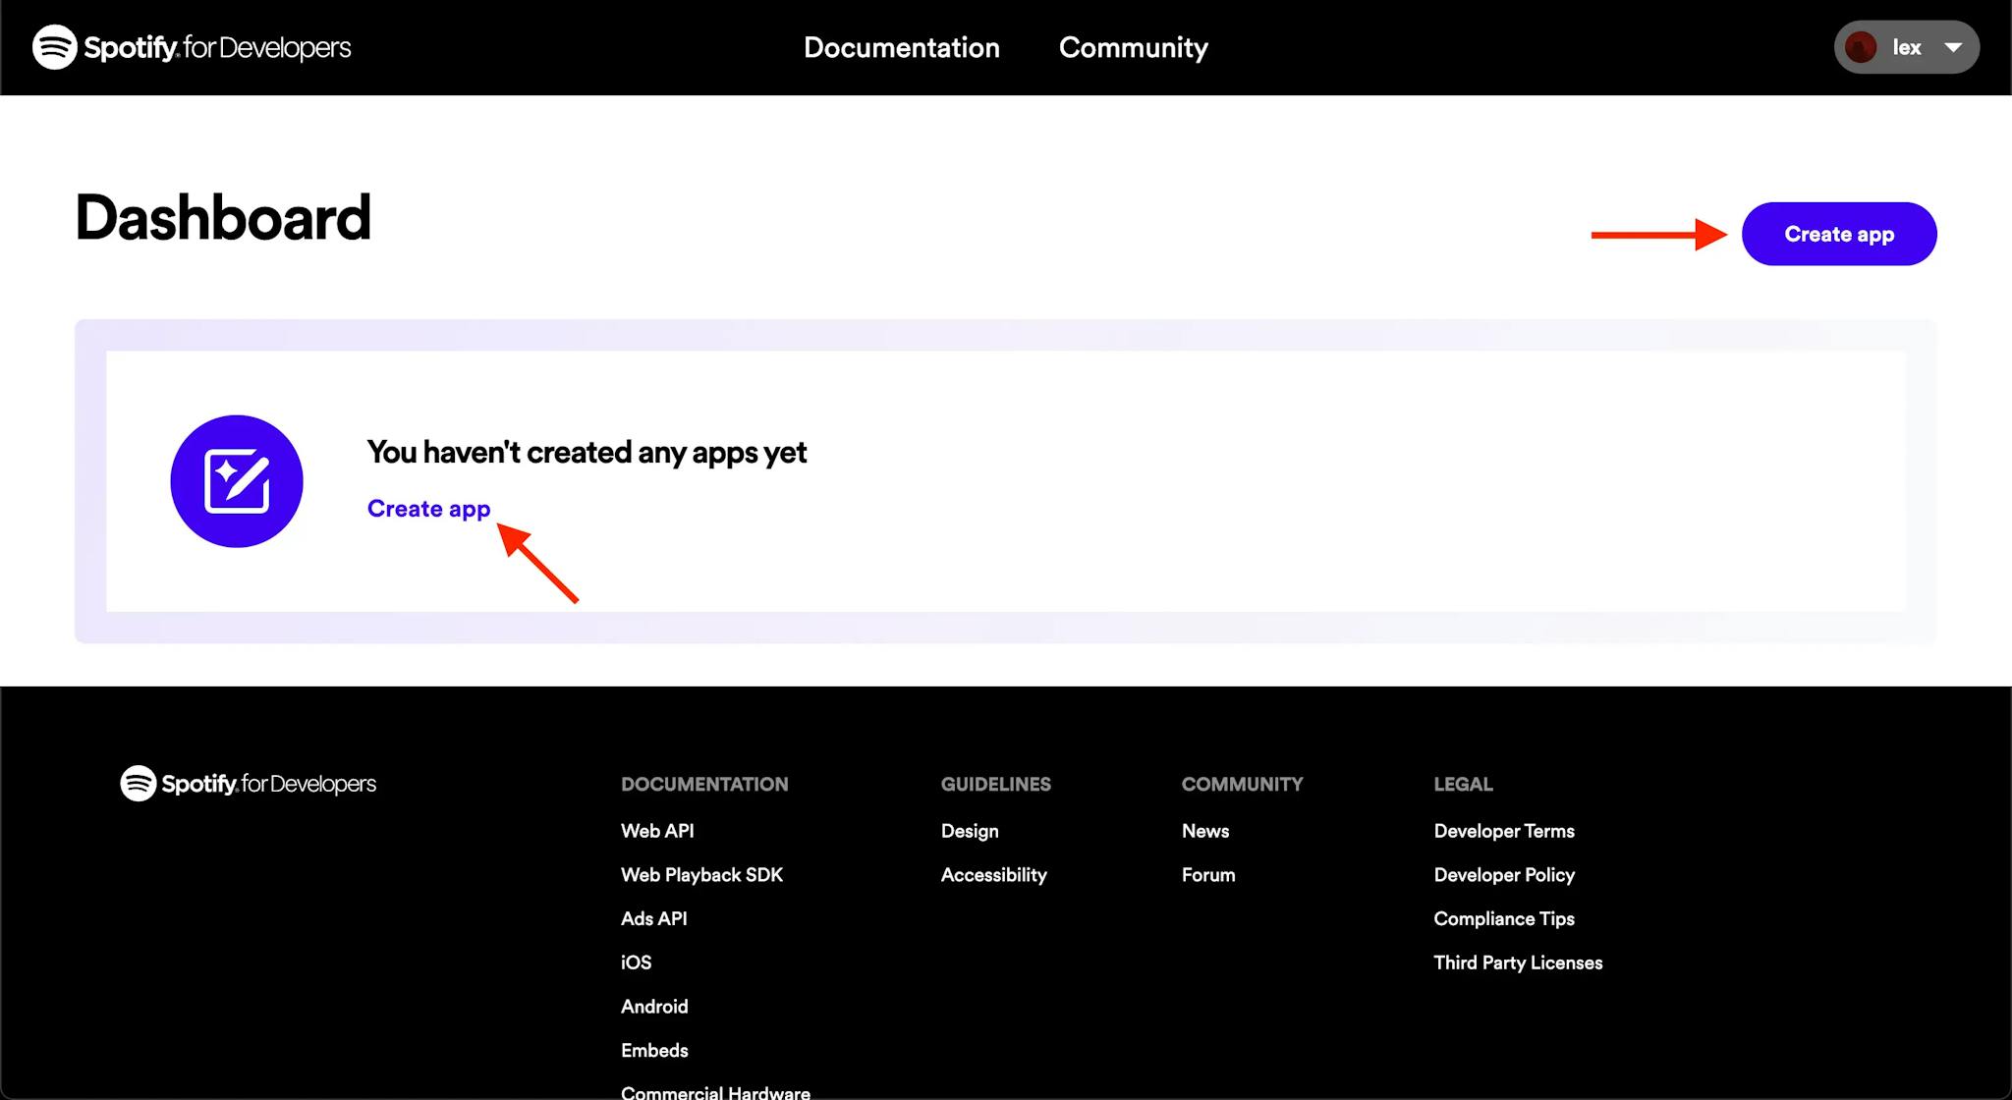Screen dimensions: 2012x1100
Task: Click the user profile avatar icon
Action: (x=1861, y=47)
